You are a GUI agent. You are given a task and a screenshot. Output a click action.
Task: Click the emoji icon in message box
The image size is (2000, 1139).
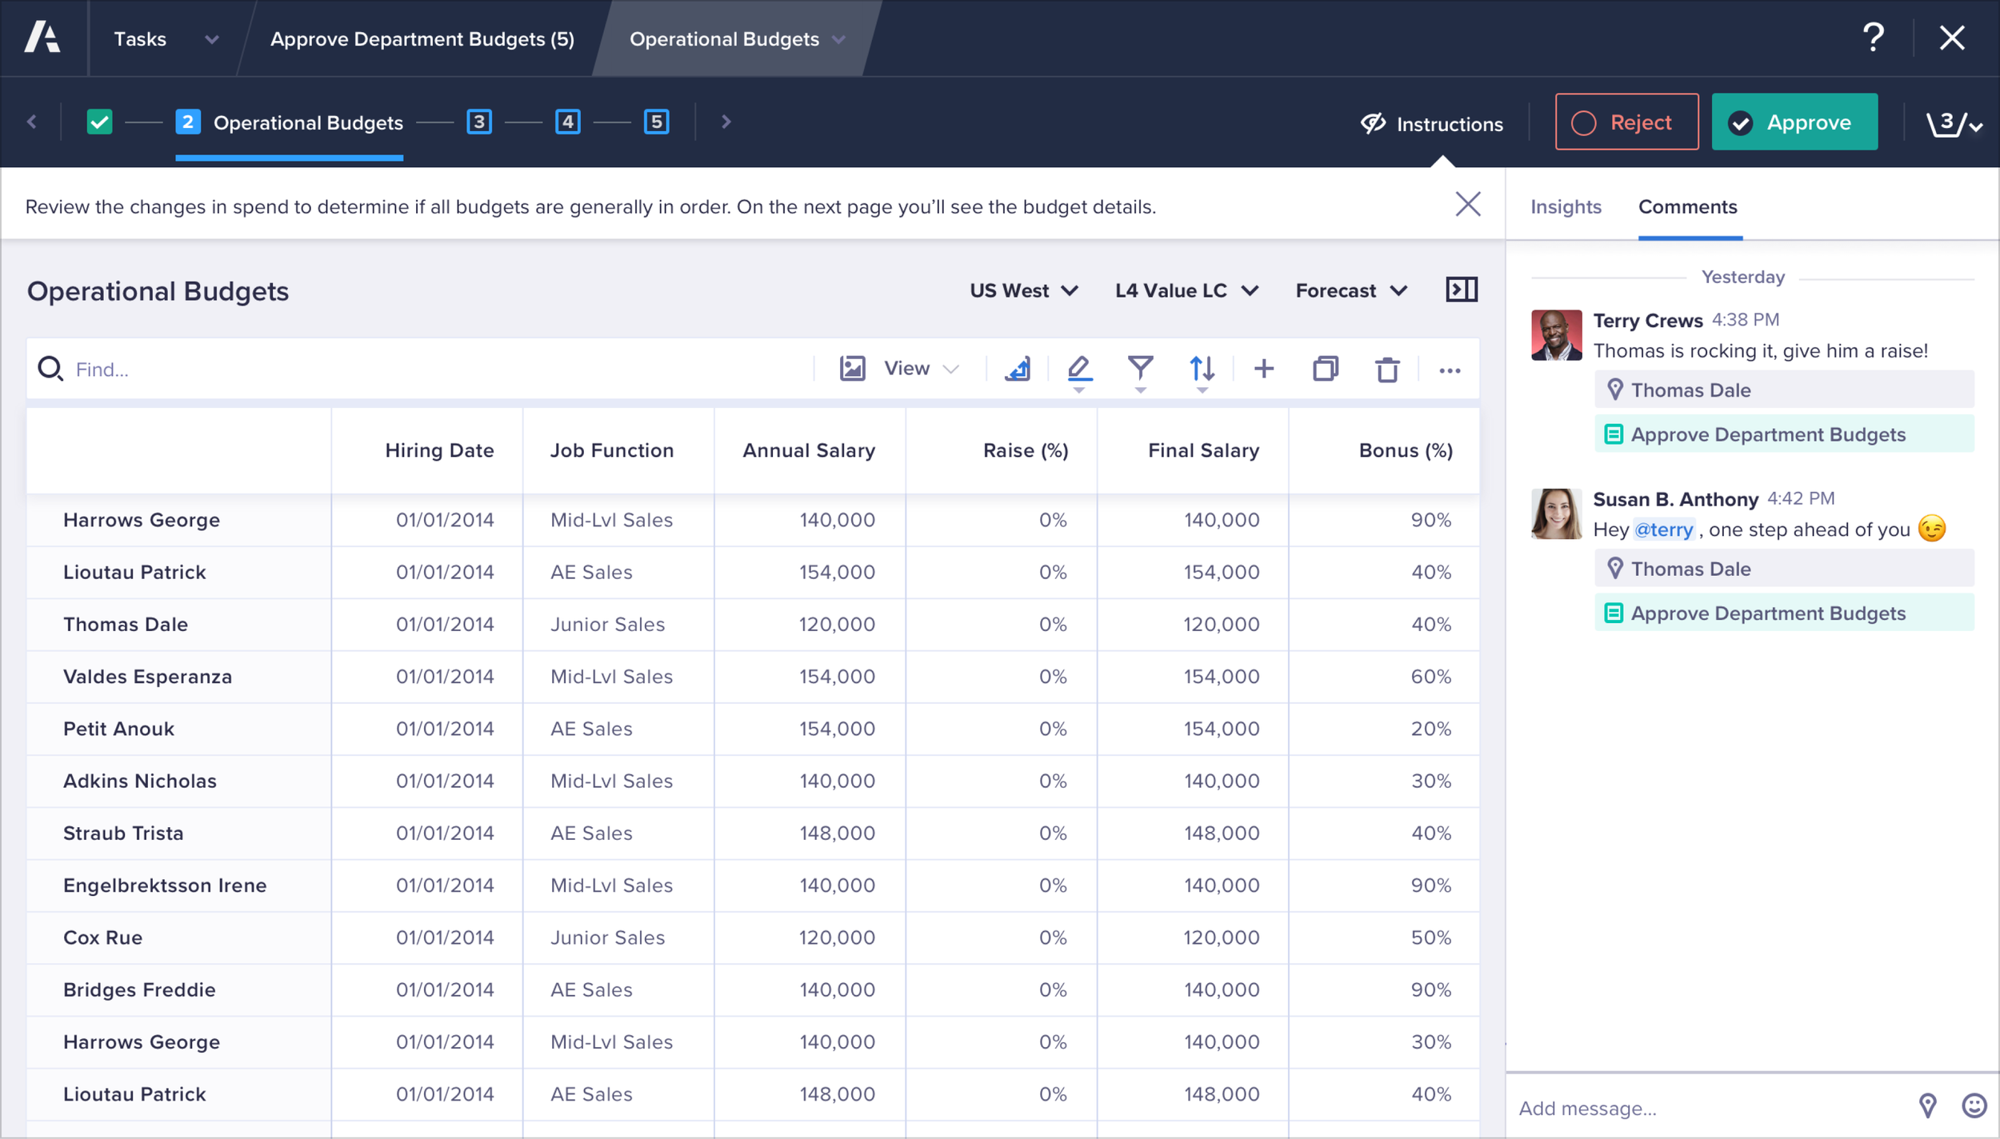[x=1974, y=1106]
